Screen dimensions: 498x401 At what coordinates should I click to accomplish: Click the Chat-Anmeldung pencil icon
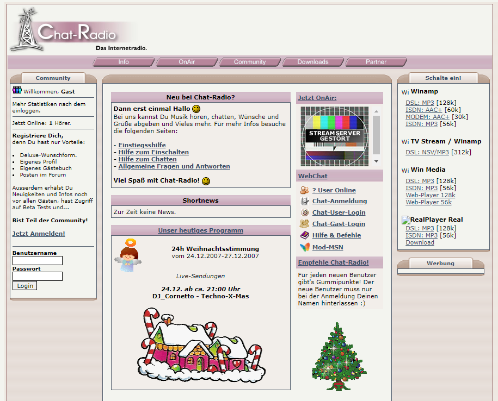pyautogui.click(x=304, y=201)
